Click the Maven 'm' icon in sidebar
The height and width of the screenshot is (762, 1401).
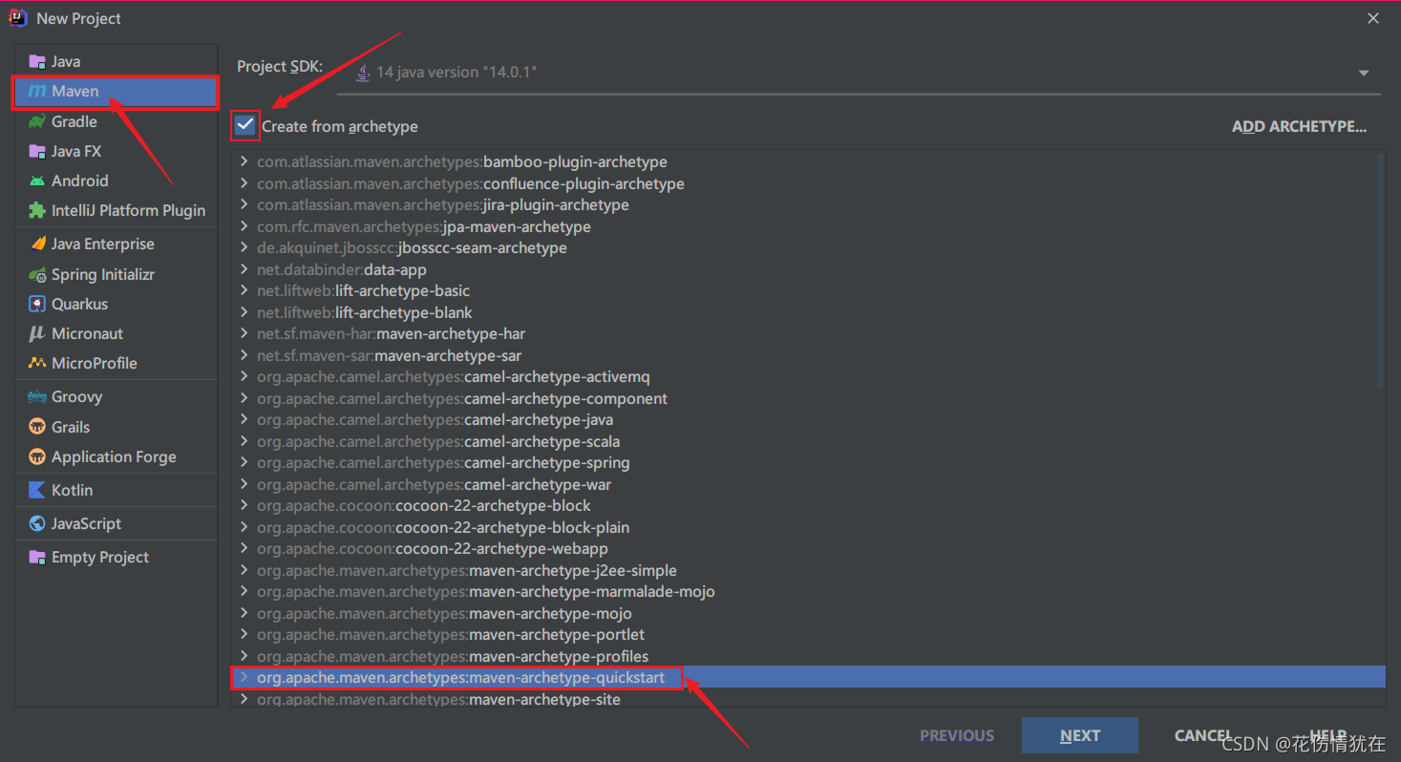pyautogui.click(x=37, y=92)
